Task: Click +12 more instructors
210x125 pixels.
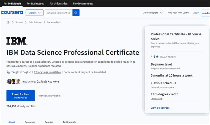Action: [x=53, y=81]
